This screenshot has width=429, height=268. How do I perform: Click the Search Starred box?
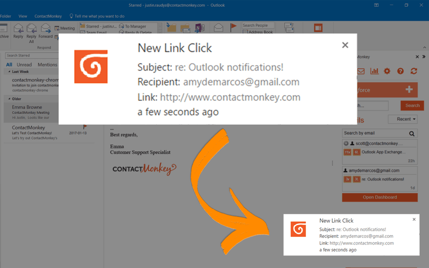click(32, 55)
